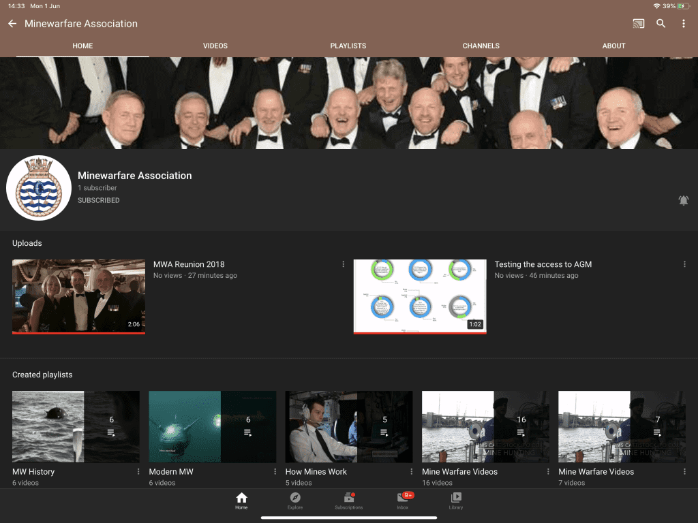Open options menu for MWA Reunion 2018
Viewport: 698px width, 523px height.
(344, 264)
